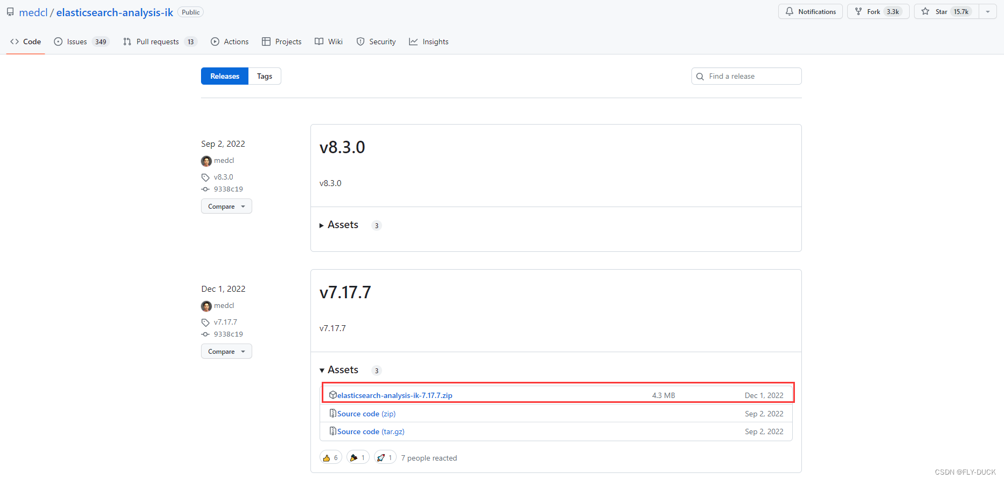This screenshot has width=1004, height=480.
Task: Click the search magnifier icon
Action: pos(700,77)
